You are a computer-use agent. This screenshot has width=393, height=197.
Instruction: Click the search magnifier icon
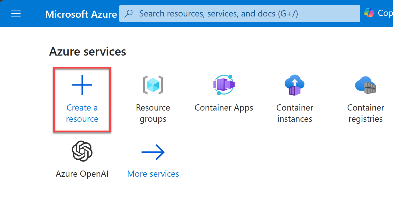(129, 14)
